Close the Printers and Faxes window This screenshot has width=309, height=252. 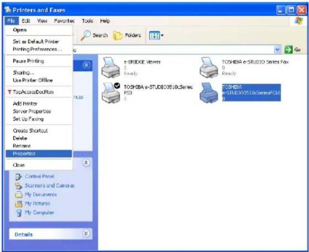pos(302,10)
